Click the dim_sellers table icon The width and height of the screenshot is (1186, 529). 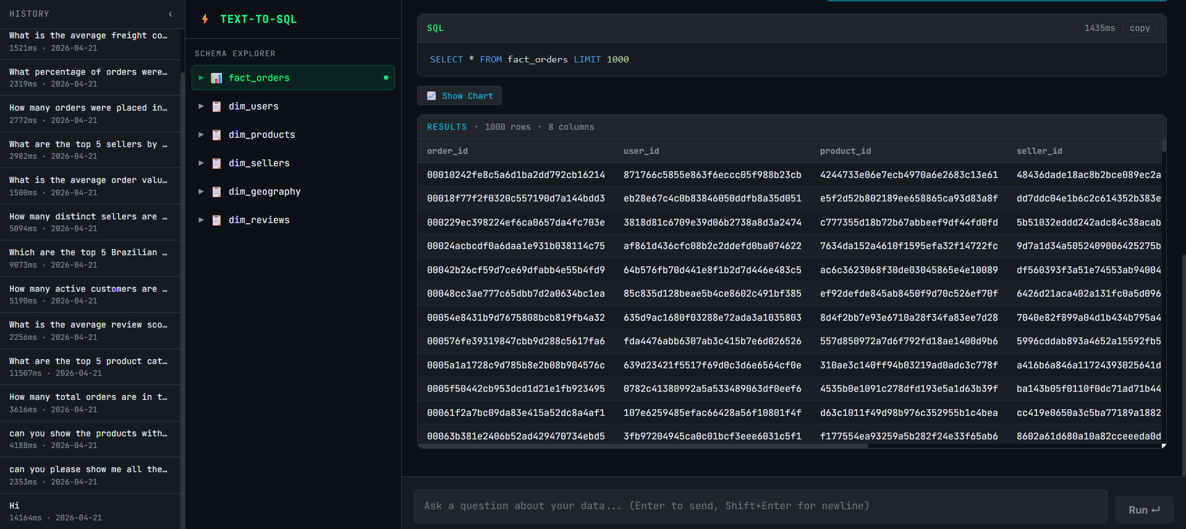tap(216, 163)
